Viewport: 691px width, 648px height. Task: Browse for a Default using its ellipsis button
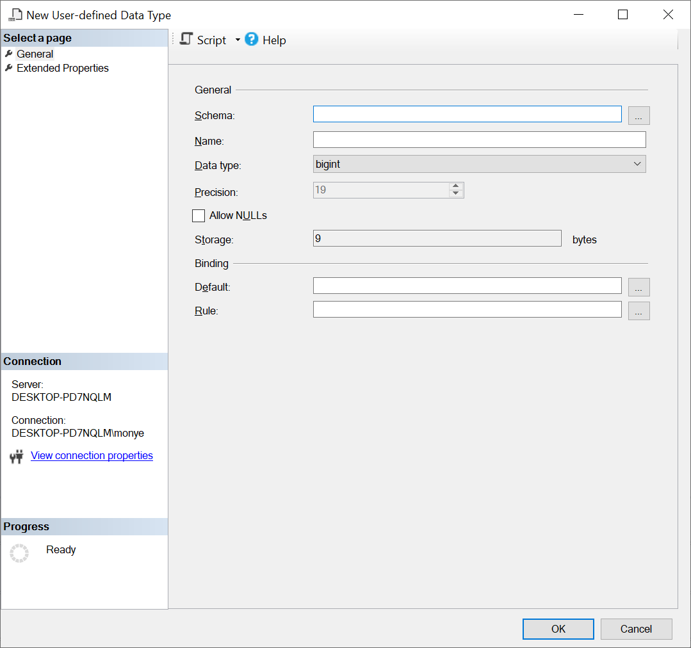coord(638,288)
